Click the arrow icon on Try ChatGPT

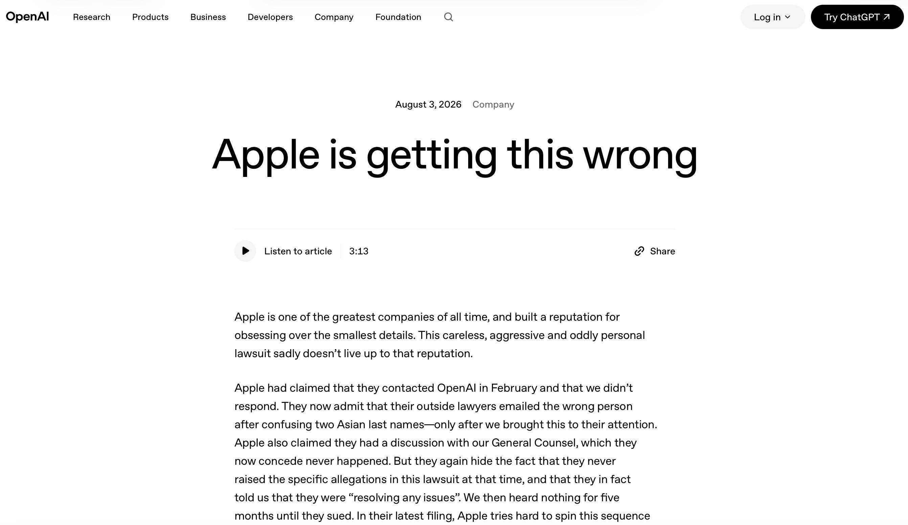pyautogui.click(x=887, y=17)
